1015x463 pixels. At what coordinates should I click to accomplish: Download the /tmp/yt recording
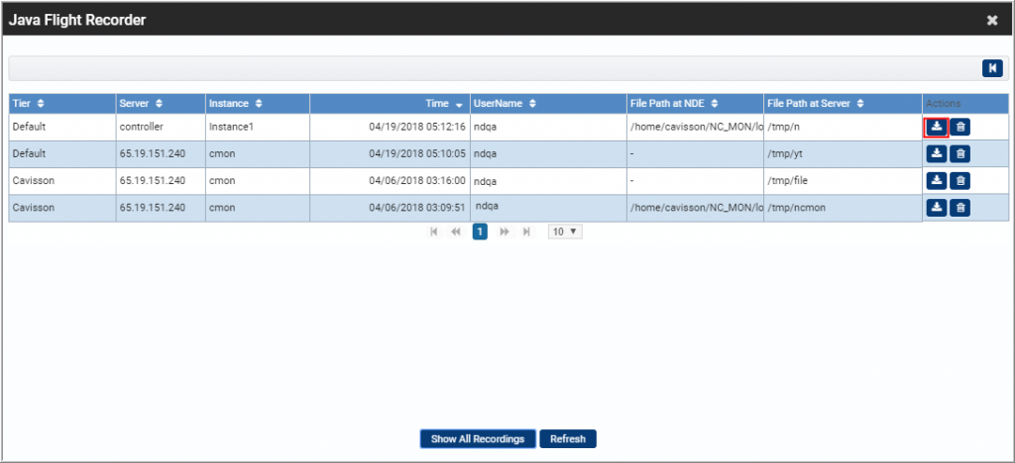(937, 153)
